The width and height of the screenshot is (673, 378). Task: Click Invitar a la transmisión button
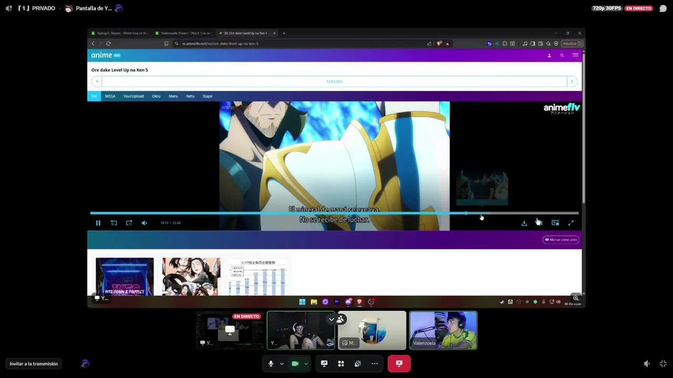(34, 363)
